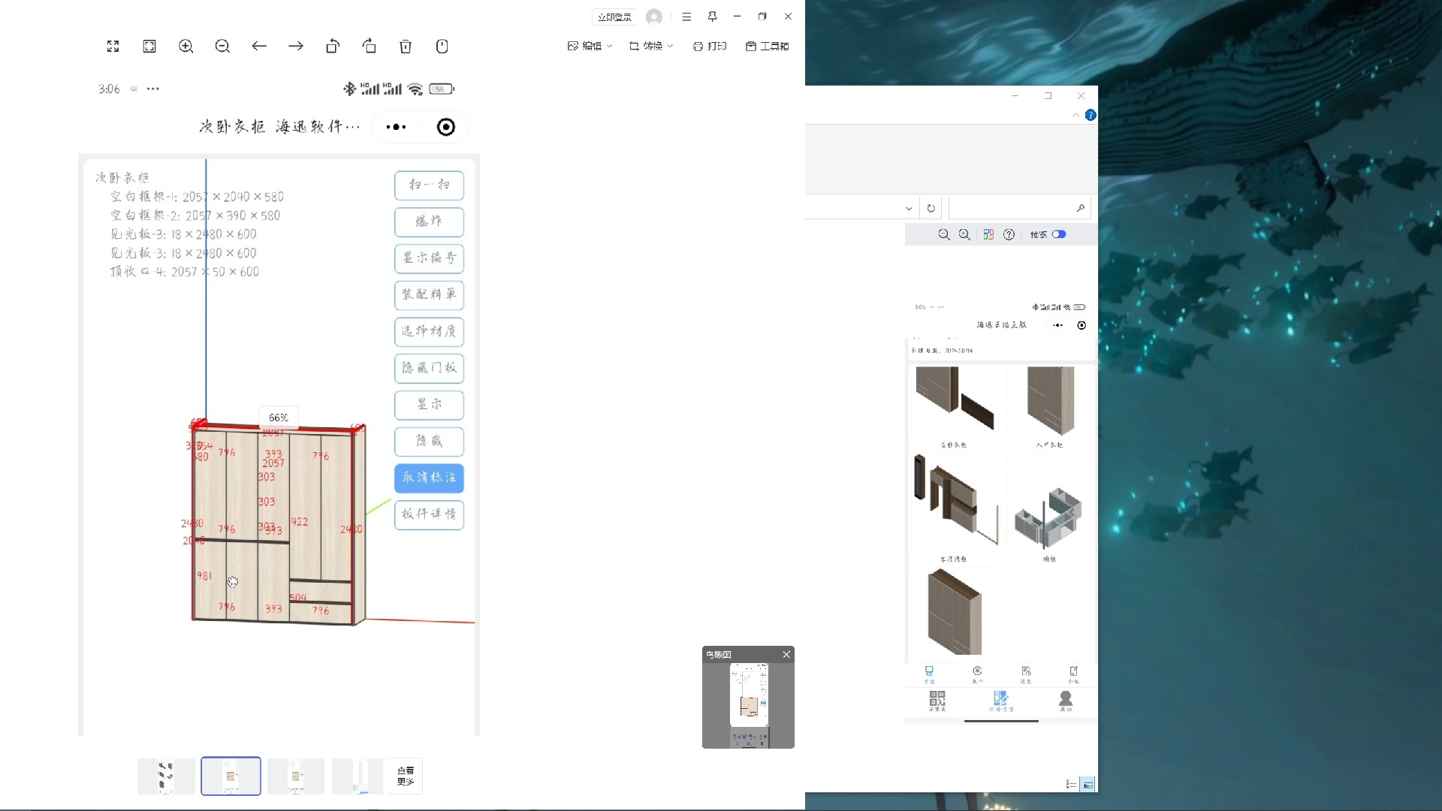The width and height of the screenshot is (1442, 811).
Task: Click the 显示编号 button
Action: click(429, 258)
